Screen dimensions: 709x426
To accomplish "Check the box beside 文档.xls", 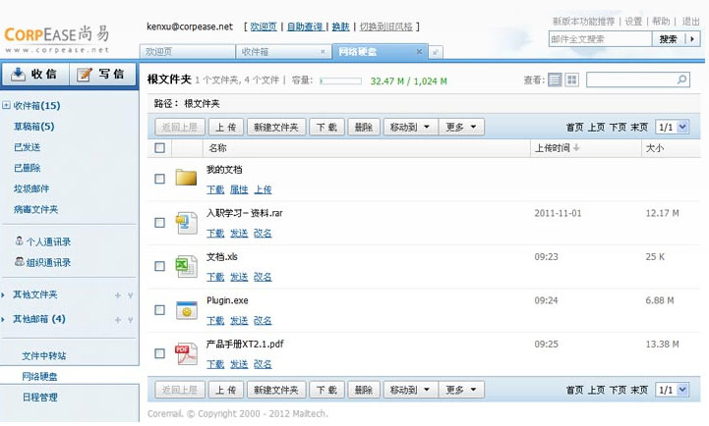I will click(x=160, y=266).
